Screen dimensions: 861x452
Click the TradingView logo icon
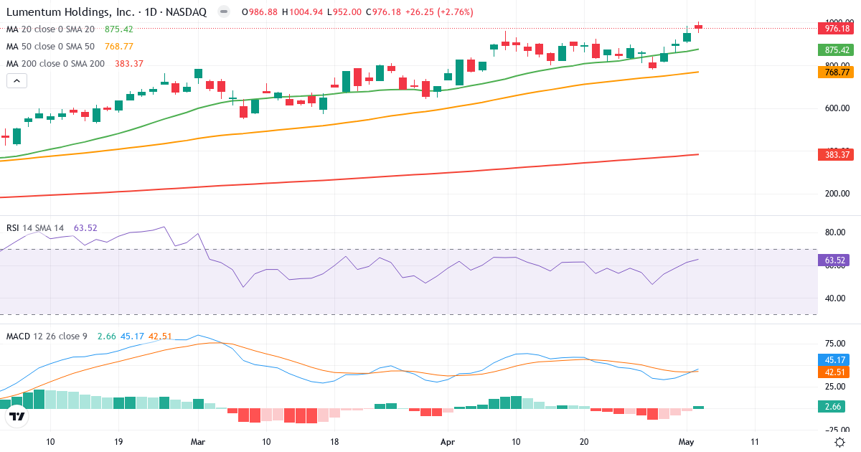pos(17,416)
